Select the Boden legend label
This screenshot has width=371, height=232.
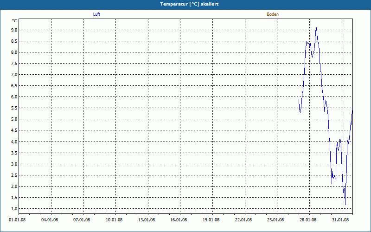(x=273, y=14)
